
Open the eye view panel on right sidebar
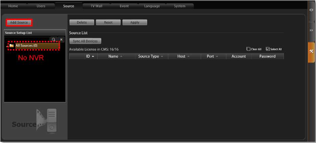(x=311, y=10)
